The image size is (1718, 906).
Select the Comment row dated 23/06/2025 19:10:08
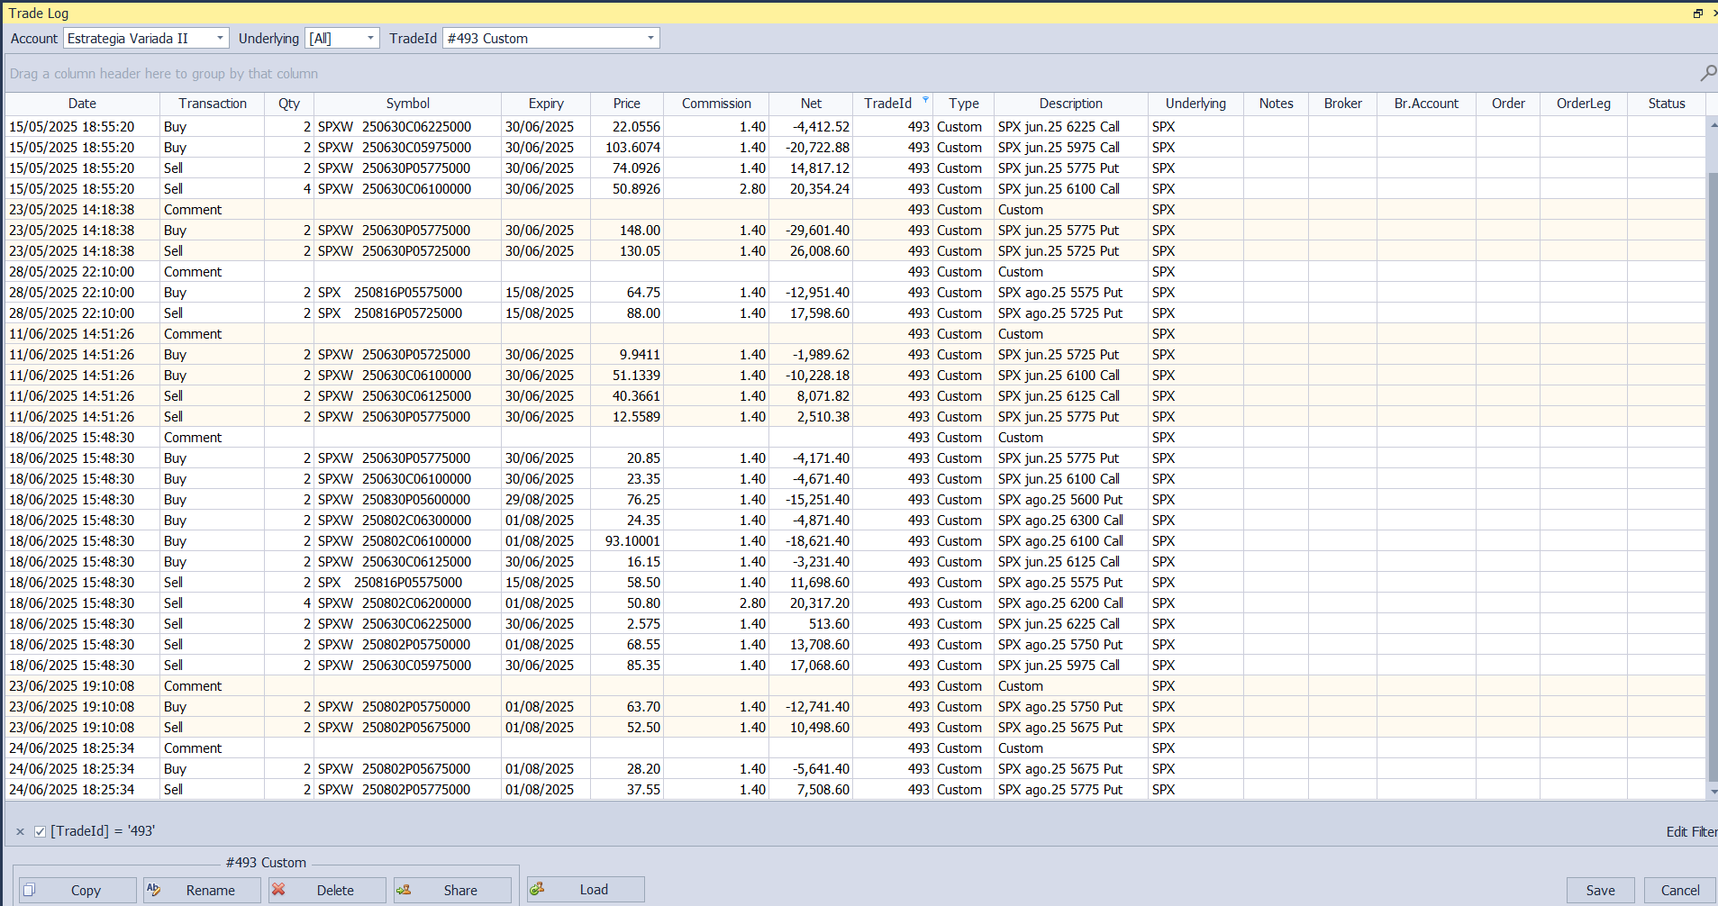856,686
